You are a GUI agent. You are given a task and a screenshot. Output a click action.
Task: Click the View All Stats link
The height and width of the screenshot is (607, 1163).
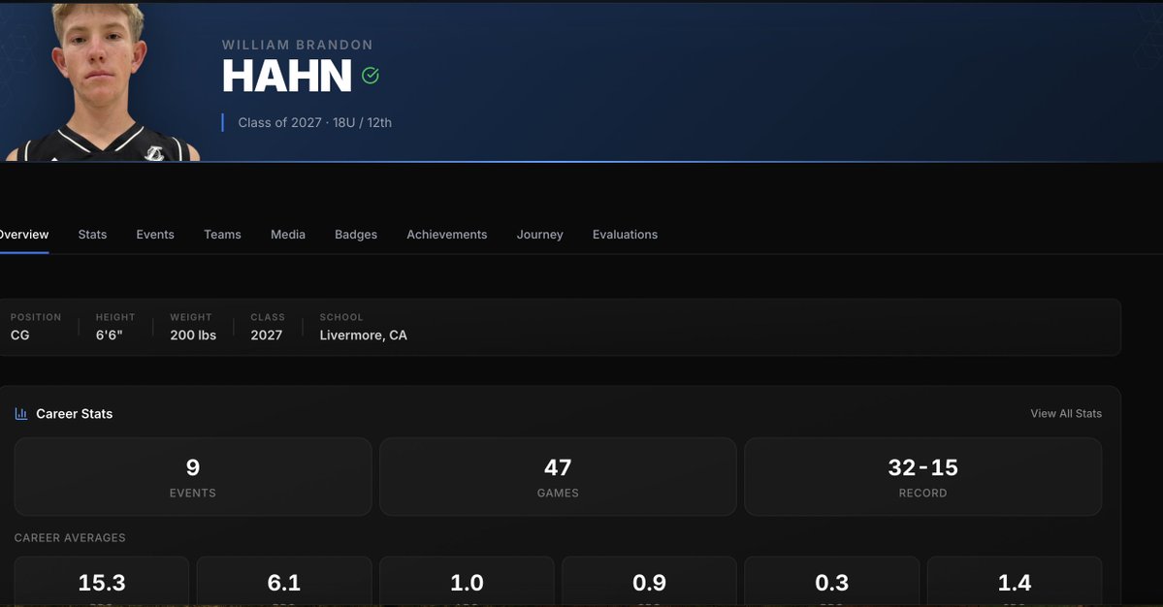pyautogui.click(x=1066, y=414)
